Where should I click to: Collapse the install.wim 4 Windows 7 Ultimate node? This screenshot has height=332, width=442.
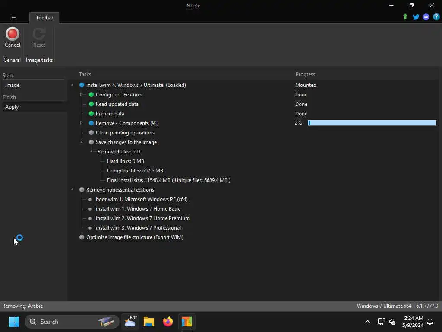(x=72, y=85)
